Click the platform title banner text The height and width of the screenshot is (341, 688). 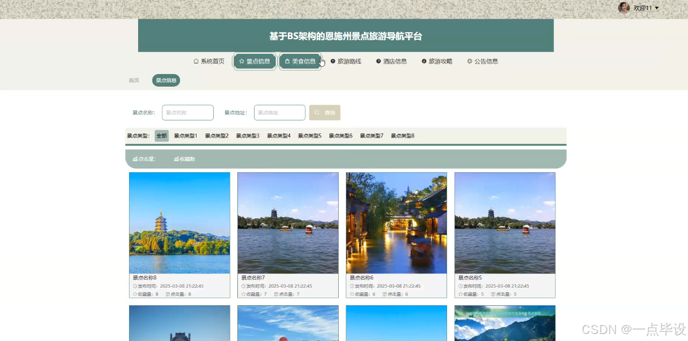tap(346, 36)
